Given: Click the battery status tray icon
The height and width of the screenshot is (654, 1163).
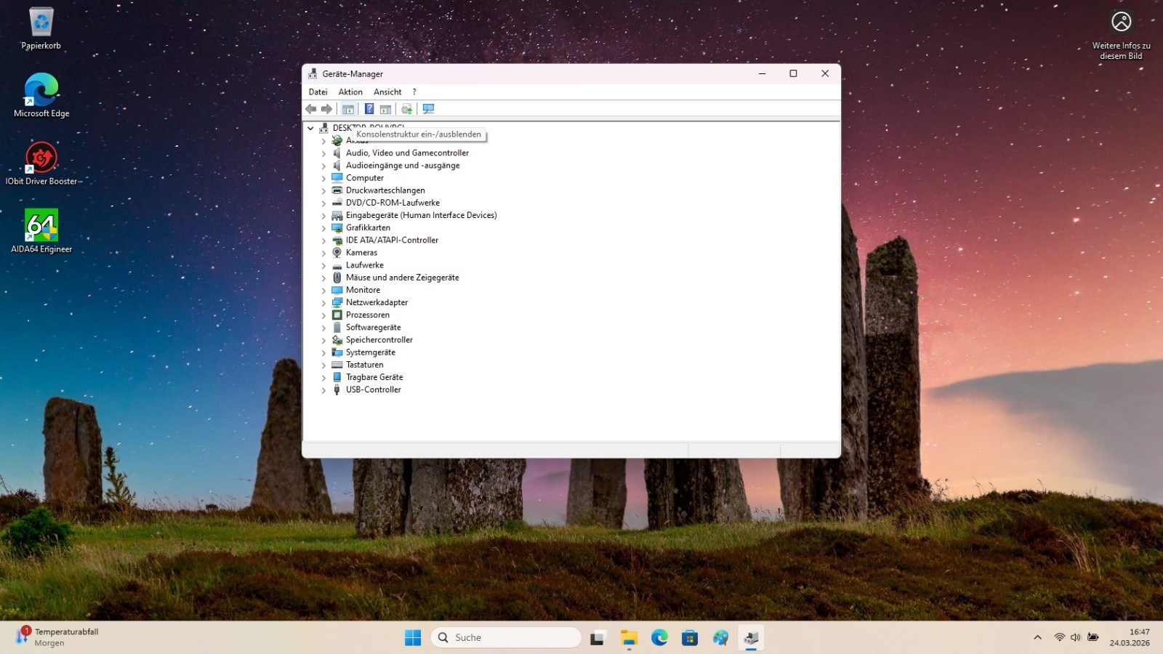Looking at the screenshot, I should pos(1092,637).
